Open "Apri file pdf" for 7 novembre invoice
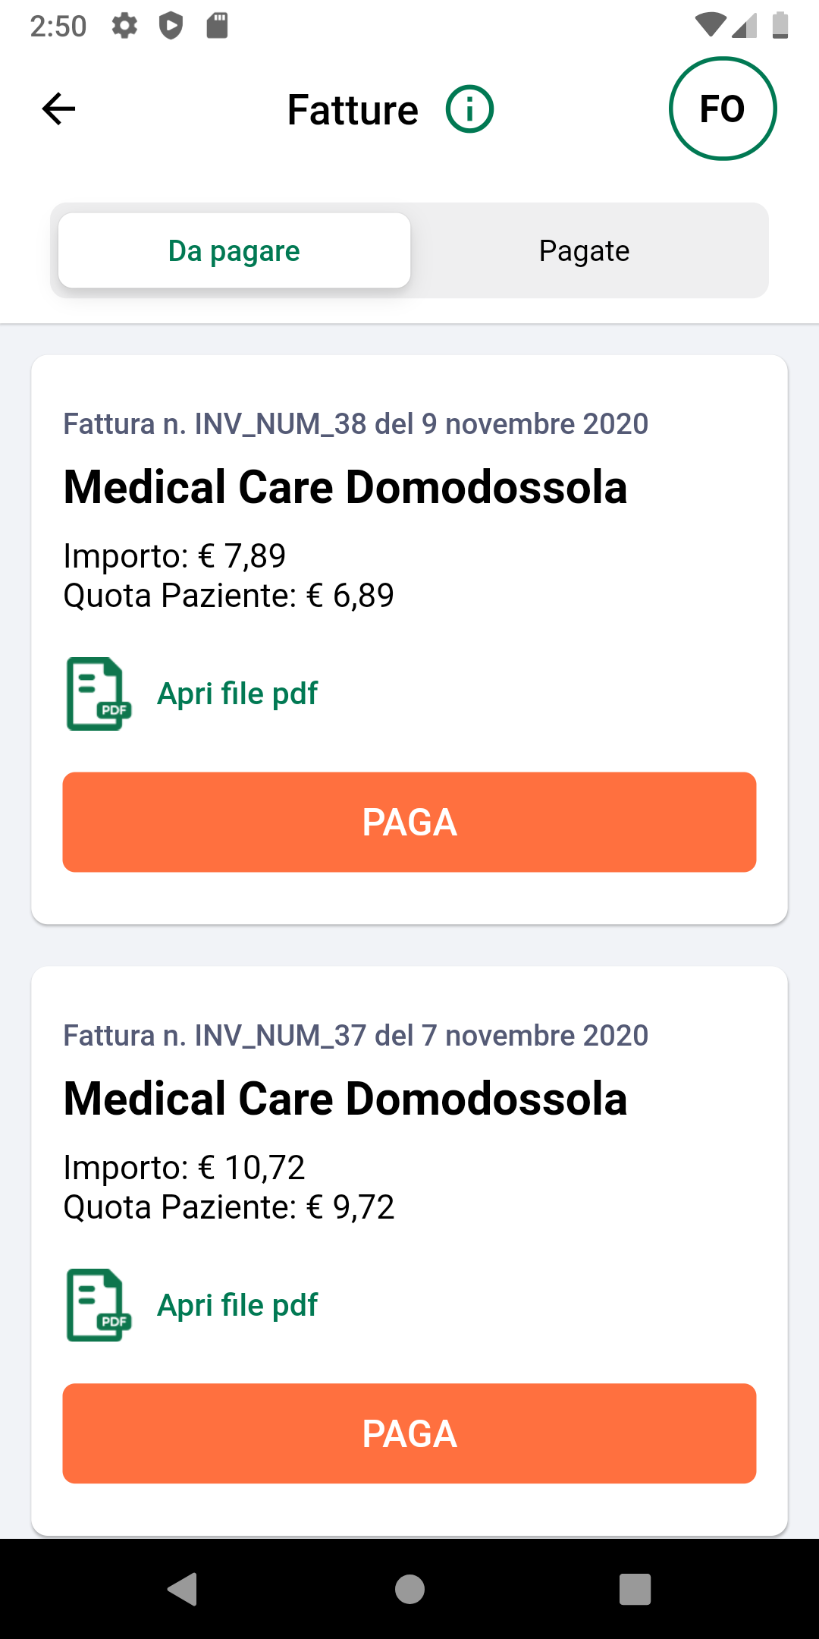The width and height of the screenshot is (819, 1639). coord(237,1305)
